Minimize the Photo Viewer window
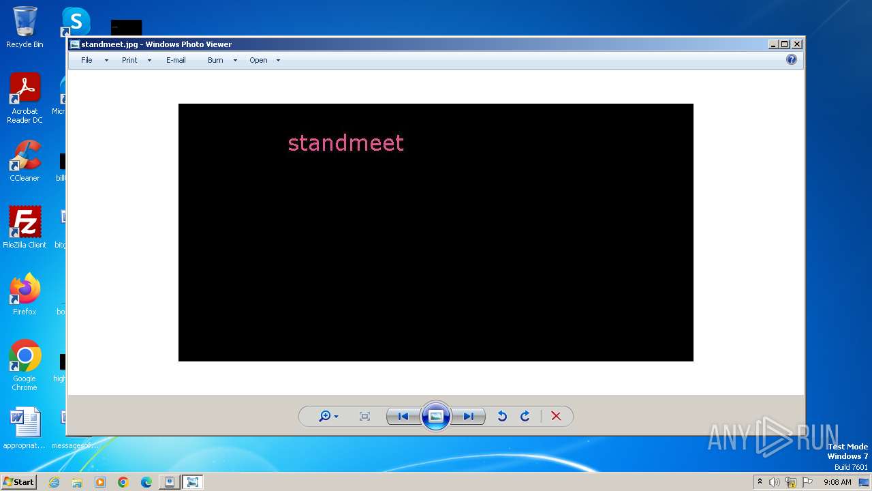The image size is (872, 491). (x=773, y=44)
